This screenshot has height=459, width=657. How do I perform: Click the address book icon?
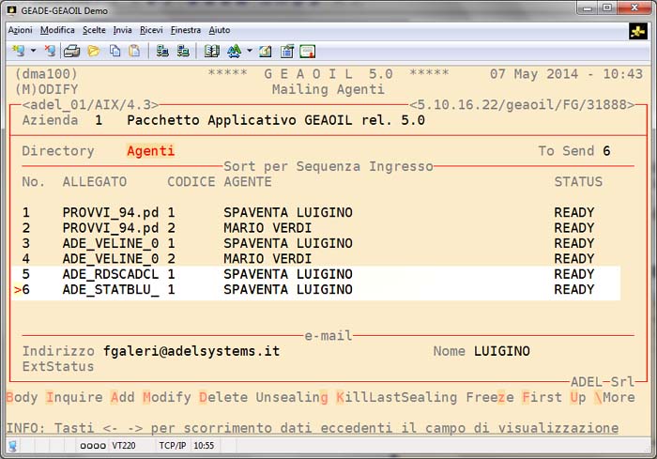point(212,51)
